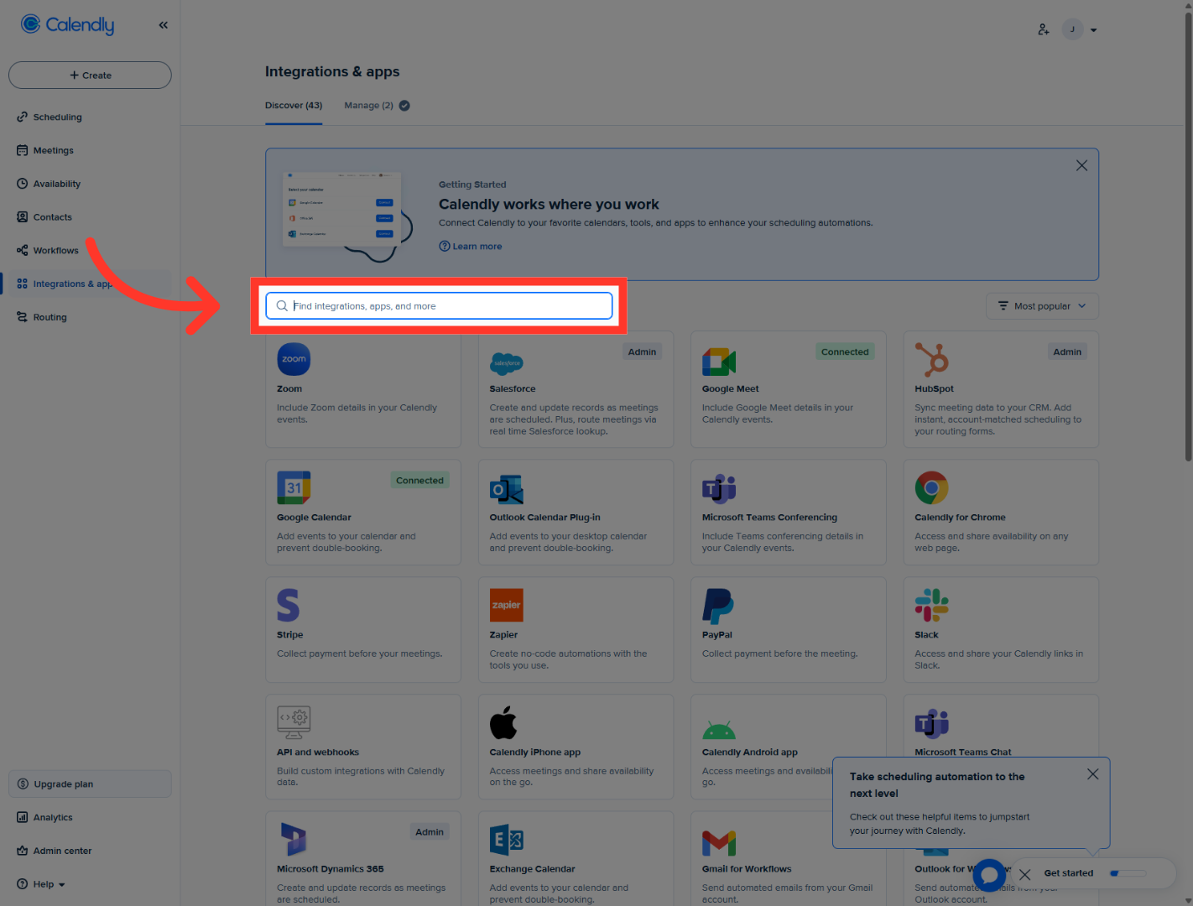Click the Get started button
This screenshot has width=1193, height=906.
(x=1069, y=873)
